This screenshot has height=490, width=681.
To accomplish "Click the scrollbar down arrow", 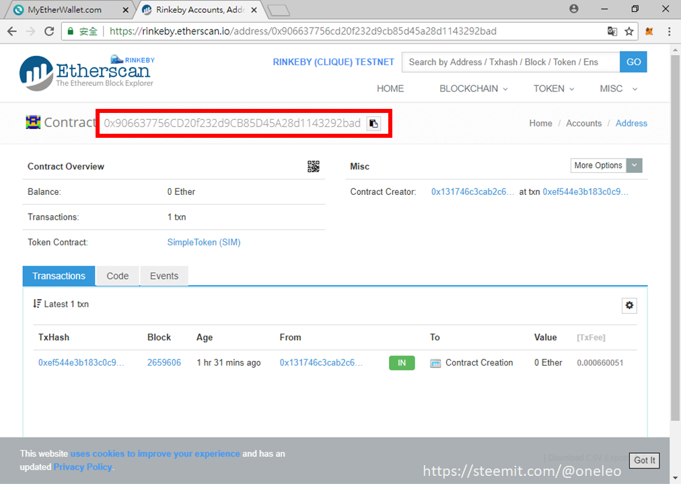I will click(x=674, y=478).
